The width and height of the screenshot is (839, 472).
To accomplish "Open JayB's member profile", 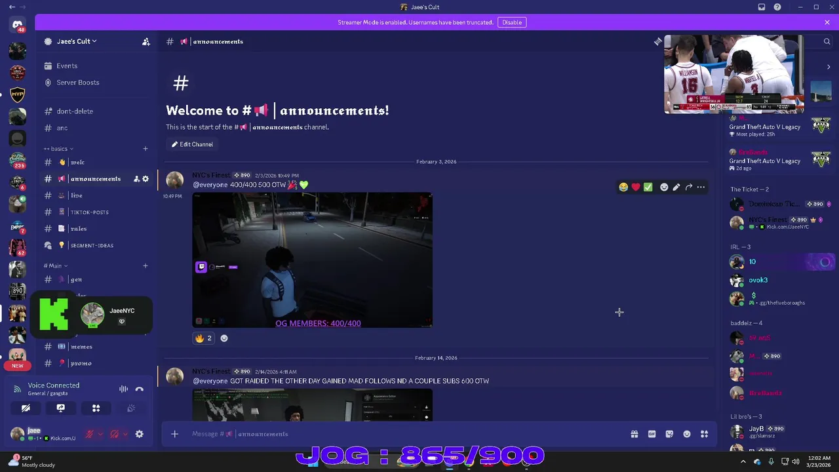I will tap(780, 431).
